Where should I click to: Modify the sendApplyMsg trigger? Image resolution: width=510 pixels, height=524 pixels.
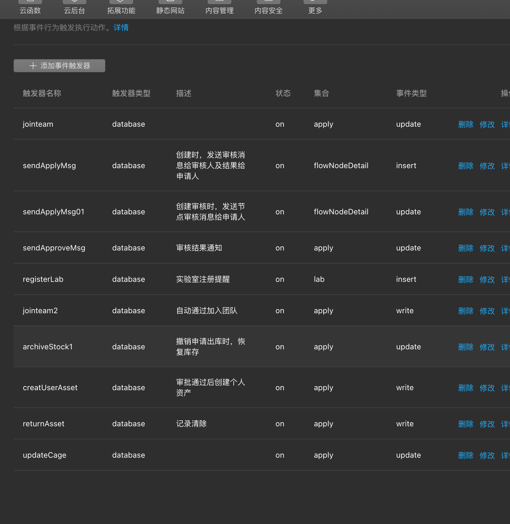[x=487, y=166]
